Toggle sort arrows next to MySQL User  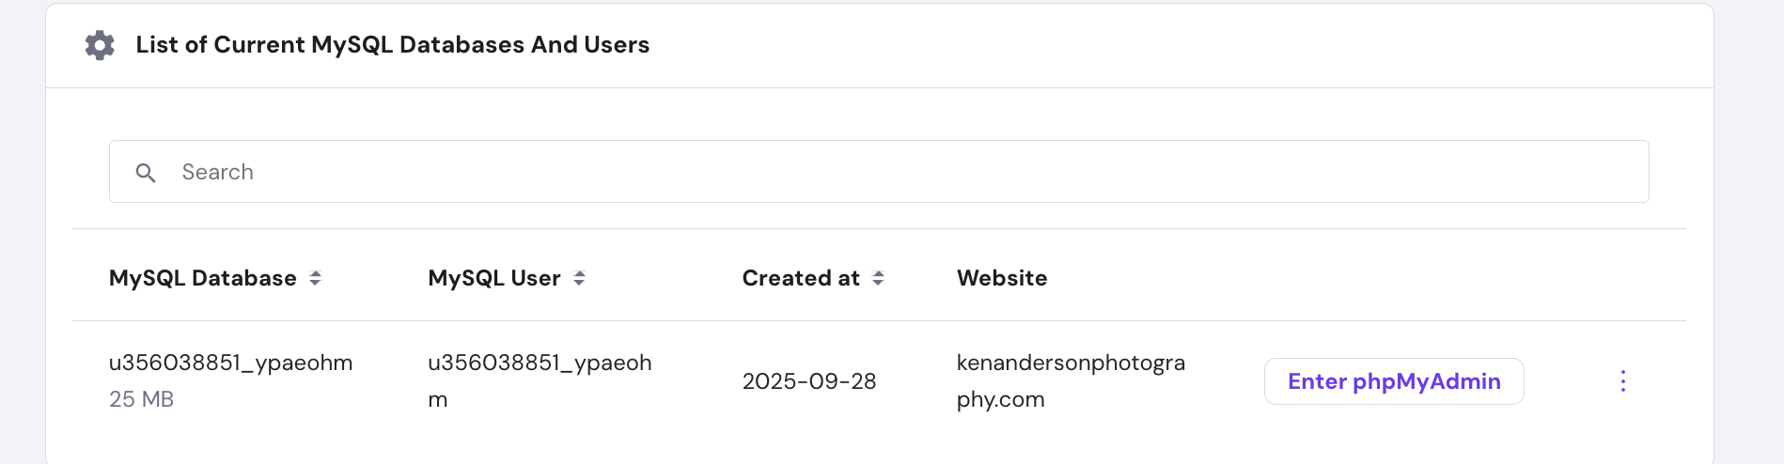pyautogui.click(x=579, y=278)
